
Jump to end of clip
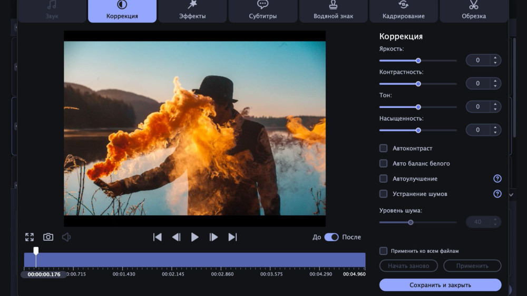(x=232, y=237)
